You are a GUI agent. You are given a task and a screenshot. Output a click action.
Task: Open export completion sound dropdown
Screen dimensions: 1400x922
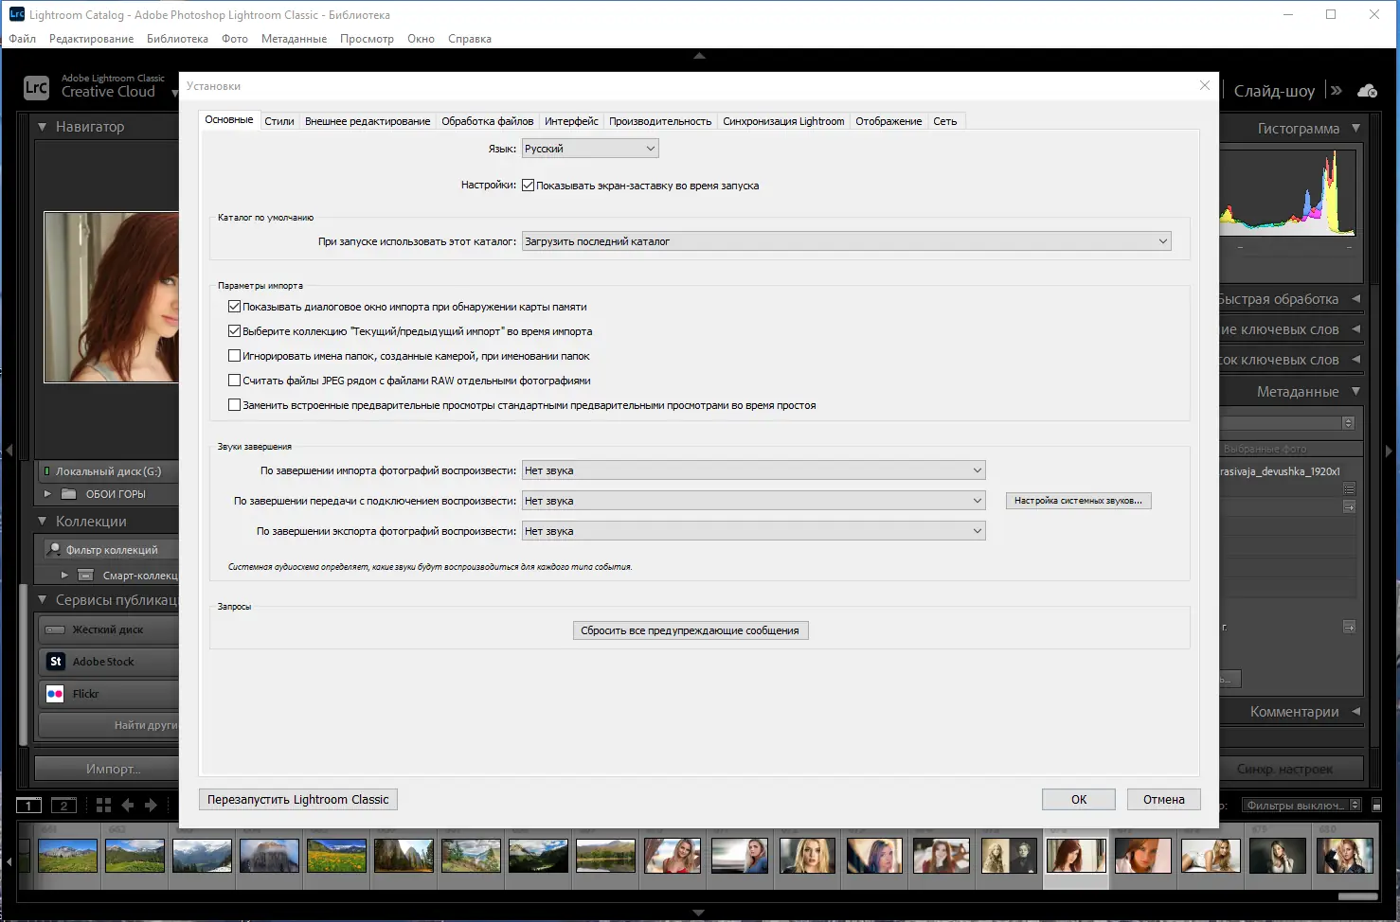pos(754,531)
